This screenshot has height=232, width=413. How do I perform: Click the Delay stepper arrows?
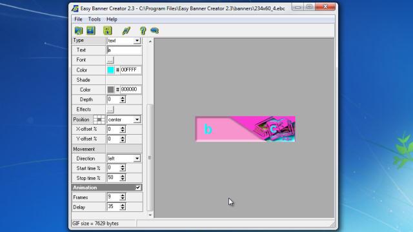pyautogui.click(x=123, y=207)
